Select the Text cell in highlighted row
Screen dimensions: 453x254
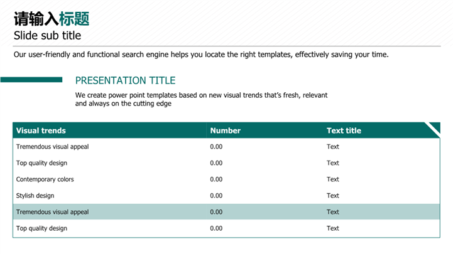coord(332,212)
